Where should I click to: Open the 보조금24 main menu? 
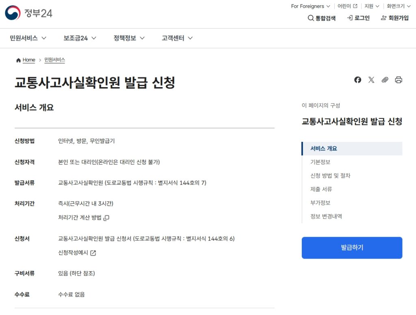tap(80, 38)
